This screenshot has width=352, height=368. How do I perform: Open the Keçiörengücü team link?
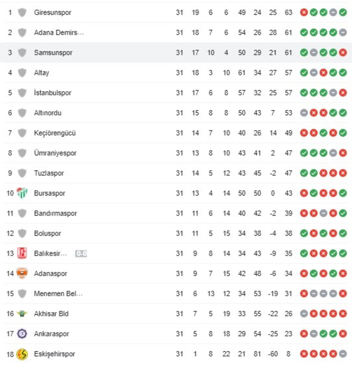click(55, 133)
